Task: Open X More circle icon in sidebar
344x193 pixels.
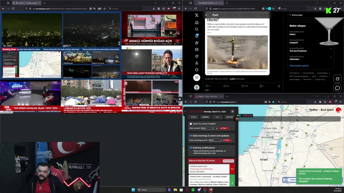Action: click(197, 70)
